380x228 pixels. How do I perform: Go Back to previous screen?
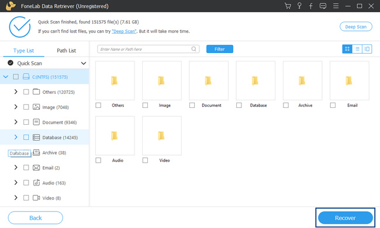[36, 218]
